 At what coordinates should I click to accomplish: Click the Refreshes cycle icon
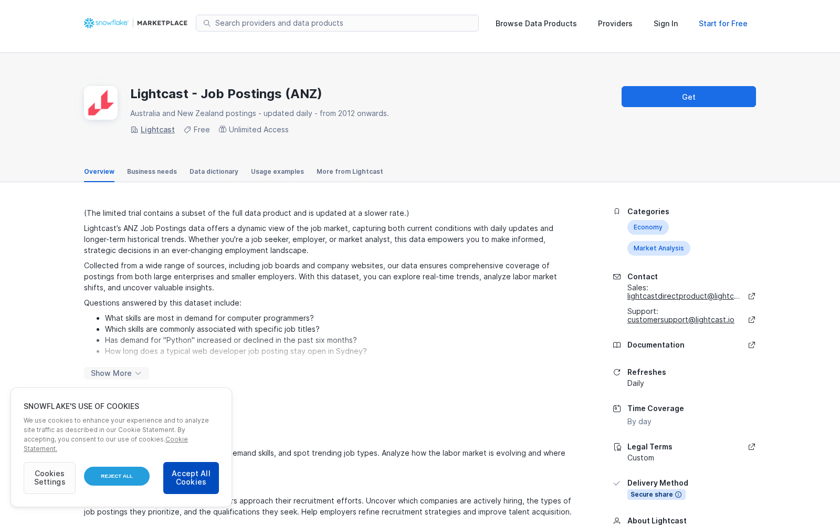click(x=617, y=372)
